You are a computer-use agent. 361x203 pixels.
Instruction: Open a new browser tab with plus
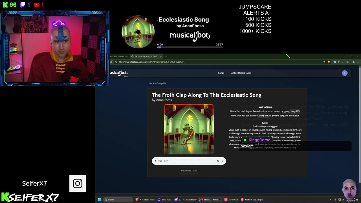click(166, 56)
